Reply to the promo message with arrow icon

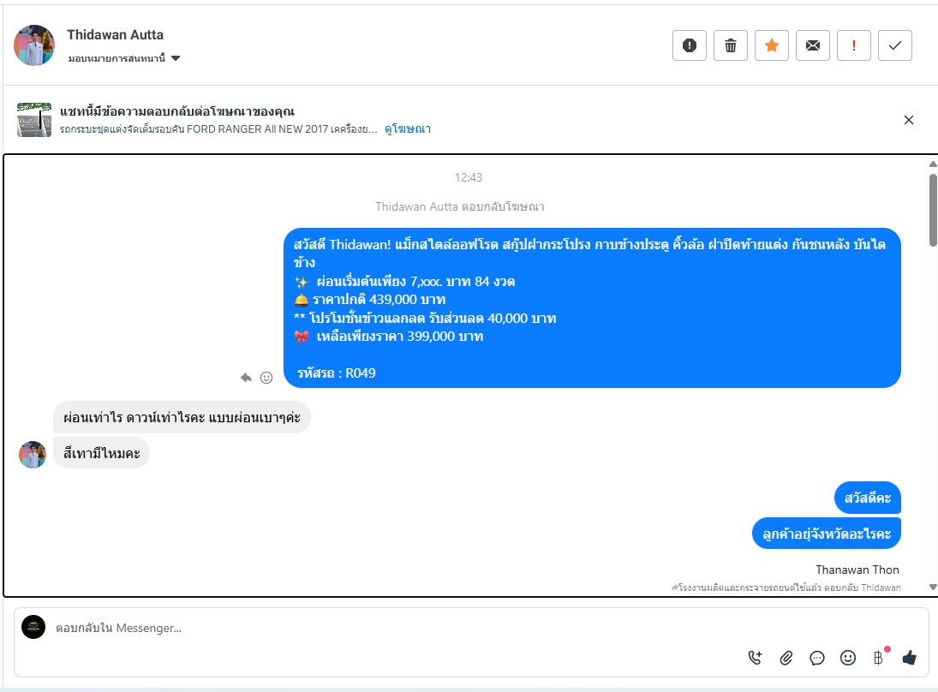click(246, 378)
